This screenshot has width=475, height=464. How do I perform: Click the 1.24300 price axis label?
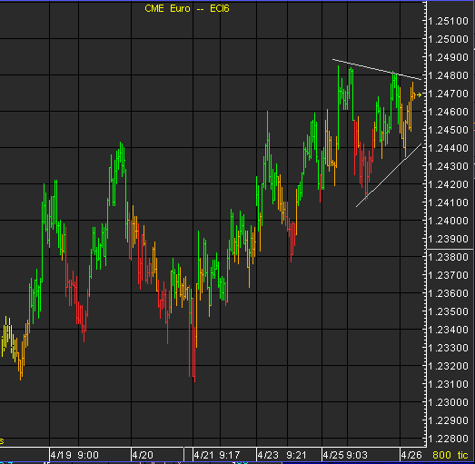pyautogui.click(x=449, y=166)
